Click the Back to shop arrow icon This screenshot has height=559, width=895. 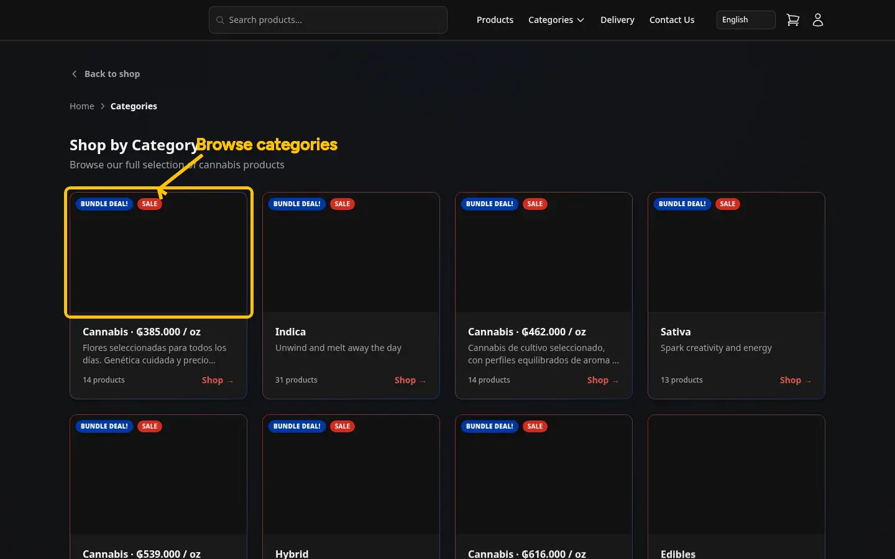click(75, 74)
